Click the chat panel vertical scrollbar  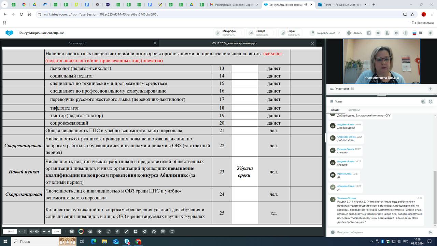pos(435,197)
